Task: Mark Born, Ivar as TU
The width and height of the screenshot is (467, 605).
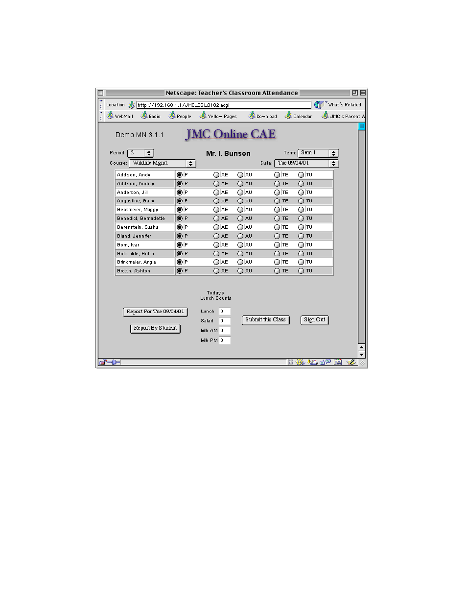Action: (301, 245)
